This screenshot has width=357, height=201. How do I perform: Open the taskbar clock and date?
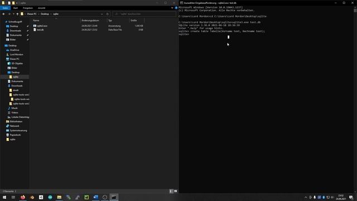(341, 197)
